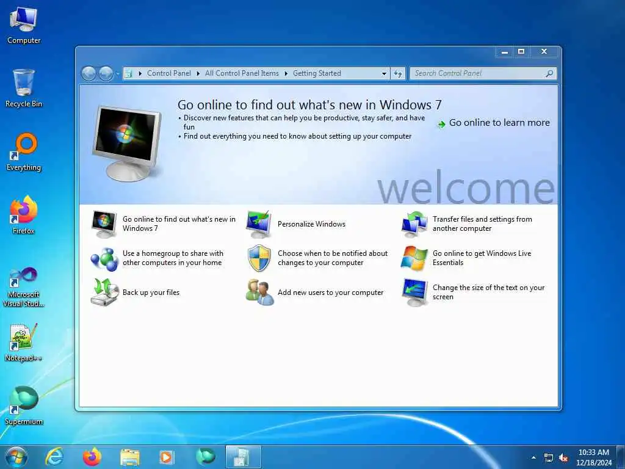Open the Computer desktop icon
625x469 pixels.
24,25
